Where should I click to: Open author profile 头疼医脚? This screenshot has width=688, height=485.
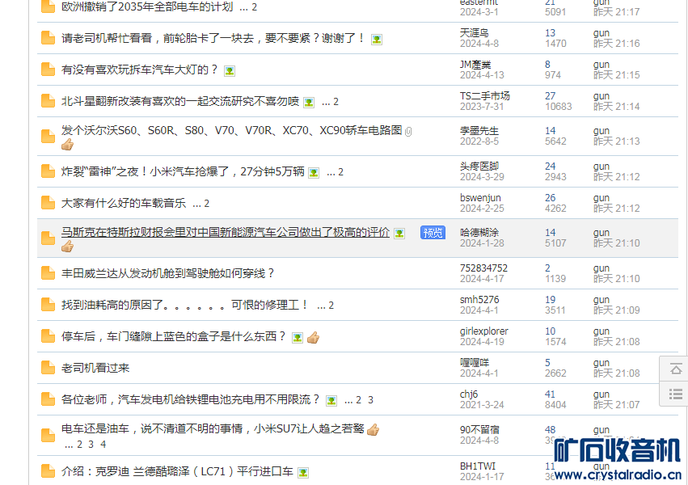(479, 167)
